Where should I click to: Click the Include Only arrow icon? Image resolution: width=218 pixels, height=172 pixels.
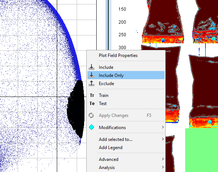pyautogui.click(x=91, y=75)
